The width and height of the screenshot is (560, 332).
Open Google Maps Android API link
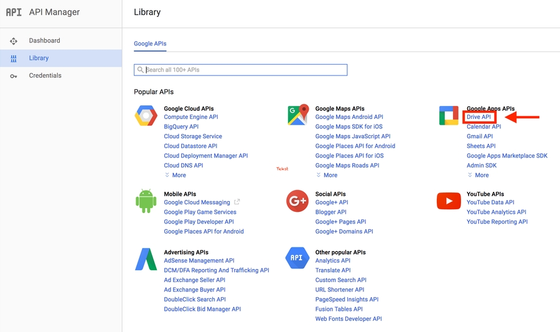pos(349,117)
